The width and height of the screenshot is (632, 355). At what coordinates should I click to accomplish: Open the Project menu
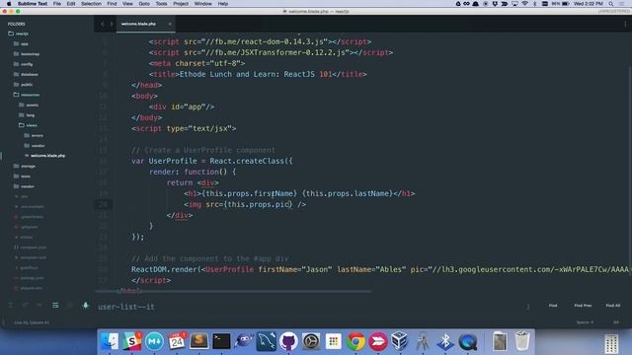pos(181,4)
